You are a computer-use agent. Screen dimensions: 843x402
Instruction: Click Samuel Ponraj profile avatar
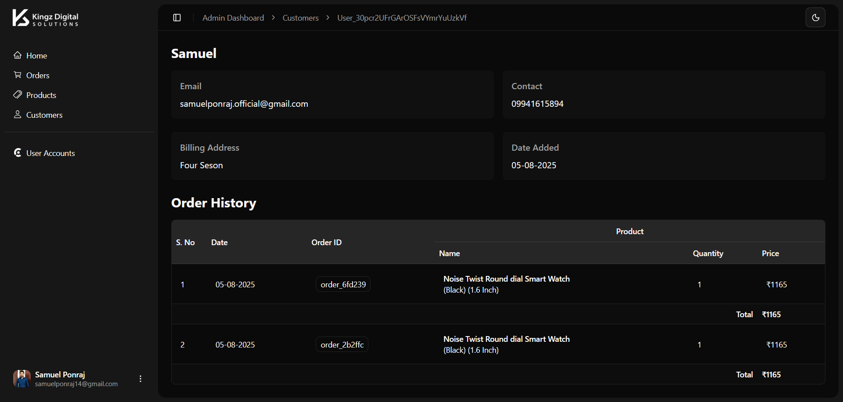tap(22, 379)
